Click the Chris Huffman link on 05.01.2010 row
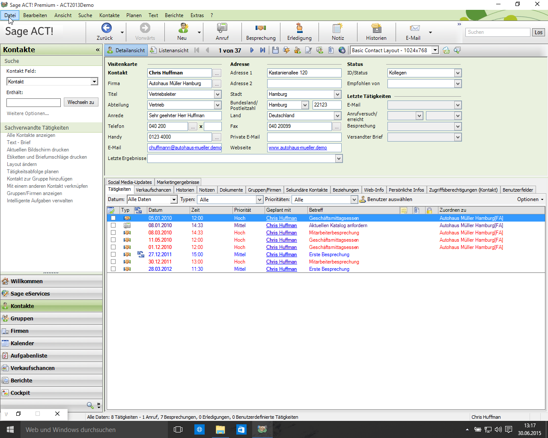This screenshot has width=548, height=438. (281, 218)
